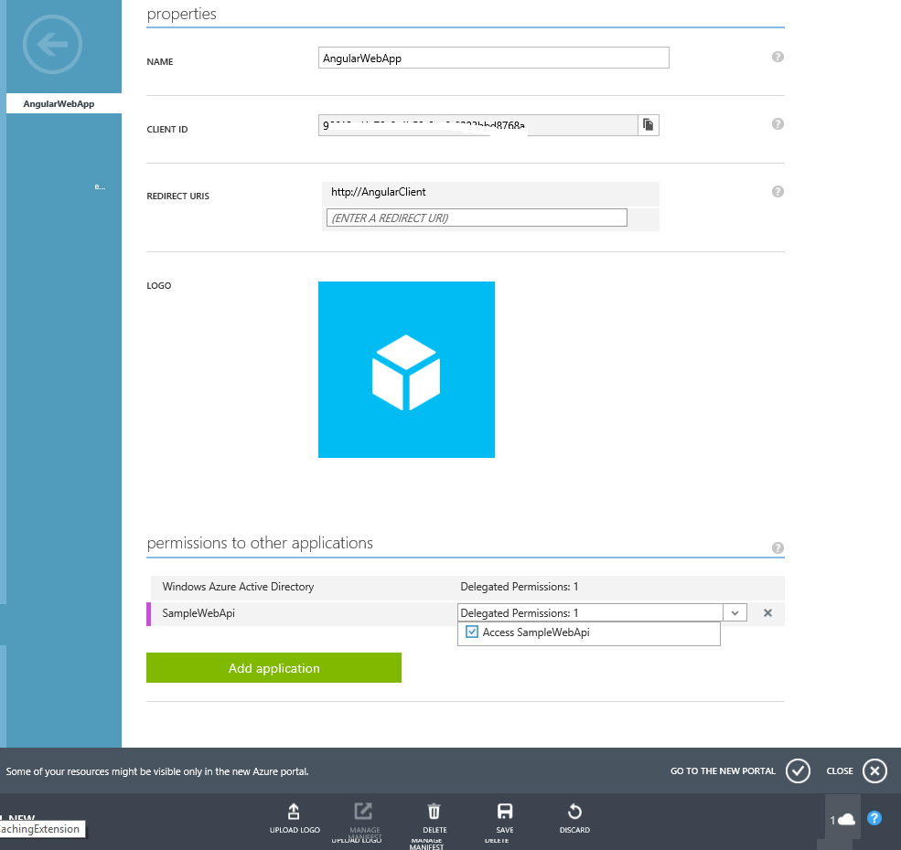
Task: Open Manage Manifest in the bottom toolbar
Action: tap(364, 818)
